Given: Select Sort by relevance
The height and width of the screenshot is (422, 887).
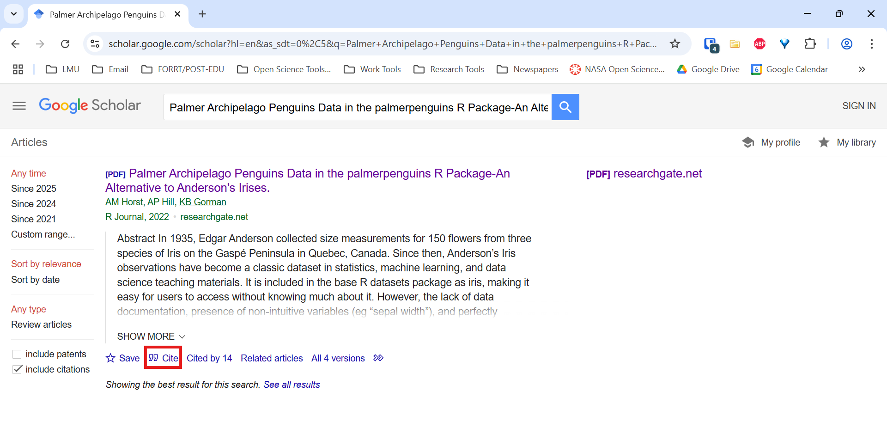Looking at the screenshot, I should coord(46,264).
